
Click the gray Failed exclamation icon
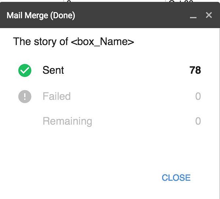pyautogui.click(x=25, y=97)
